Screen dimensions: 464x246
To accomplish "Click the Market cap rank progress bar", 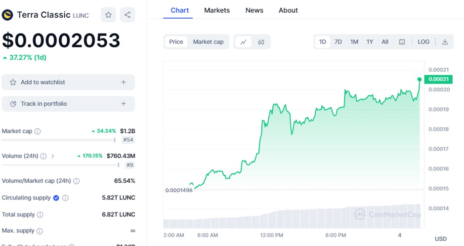I will pyautogui.click(x=58, y=140).
